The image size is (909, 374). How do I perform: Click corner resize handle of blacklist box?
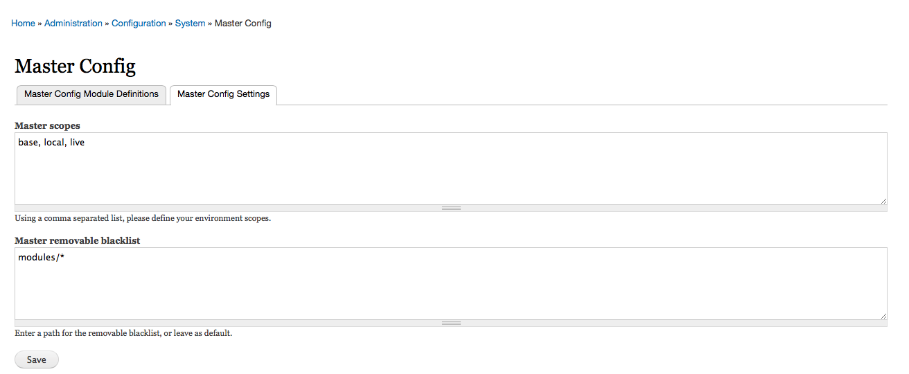click(883, 316)
